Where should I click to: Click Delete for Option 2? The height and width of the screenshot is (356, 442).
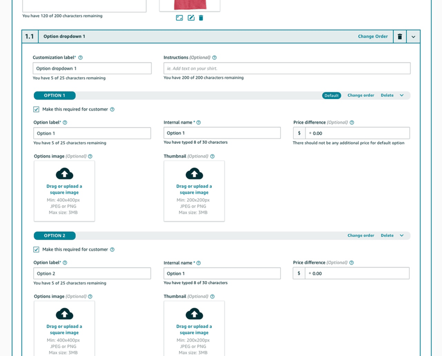(x=387, y=235)
